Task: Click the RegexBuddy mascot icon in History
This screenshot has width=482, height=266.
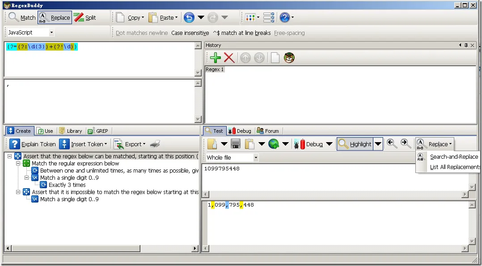Action: tap(289, 58)
